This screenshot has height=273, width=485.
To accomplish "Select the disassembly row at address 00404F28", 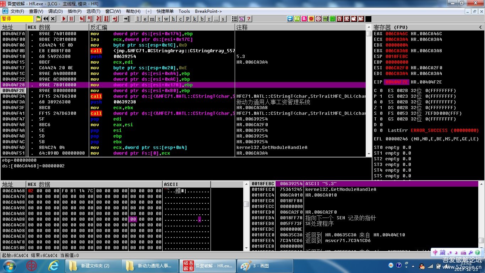I will tap(183, 85).
